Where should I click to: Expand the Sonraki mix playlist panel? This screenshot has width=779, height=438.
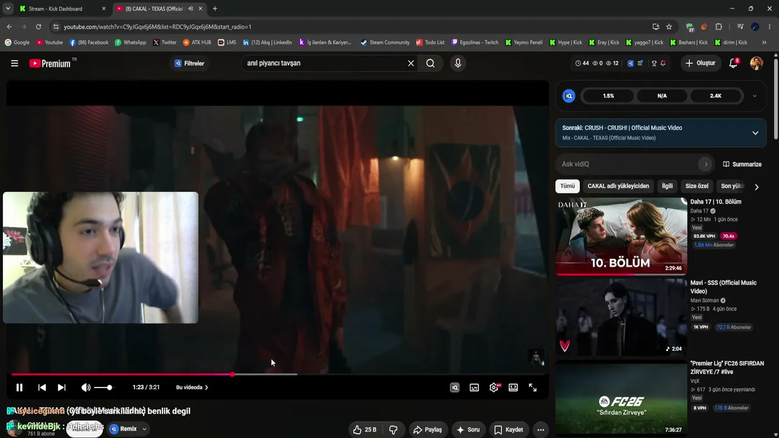(755, 133)
